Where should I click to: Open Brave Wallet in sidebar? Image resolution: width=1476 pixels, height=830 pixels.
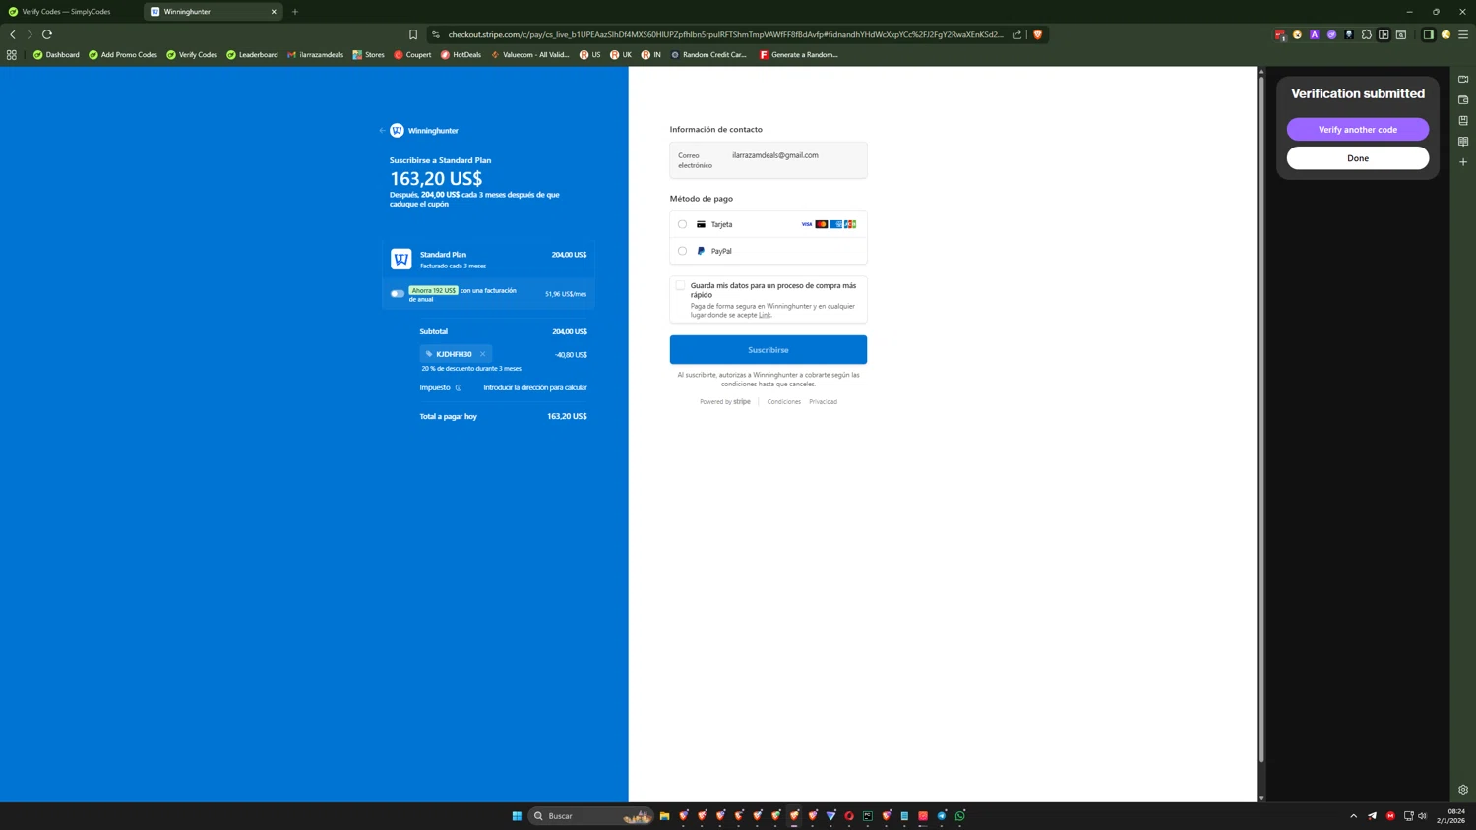[1463, 99]
